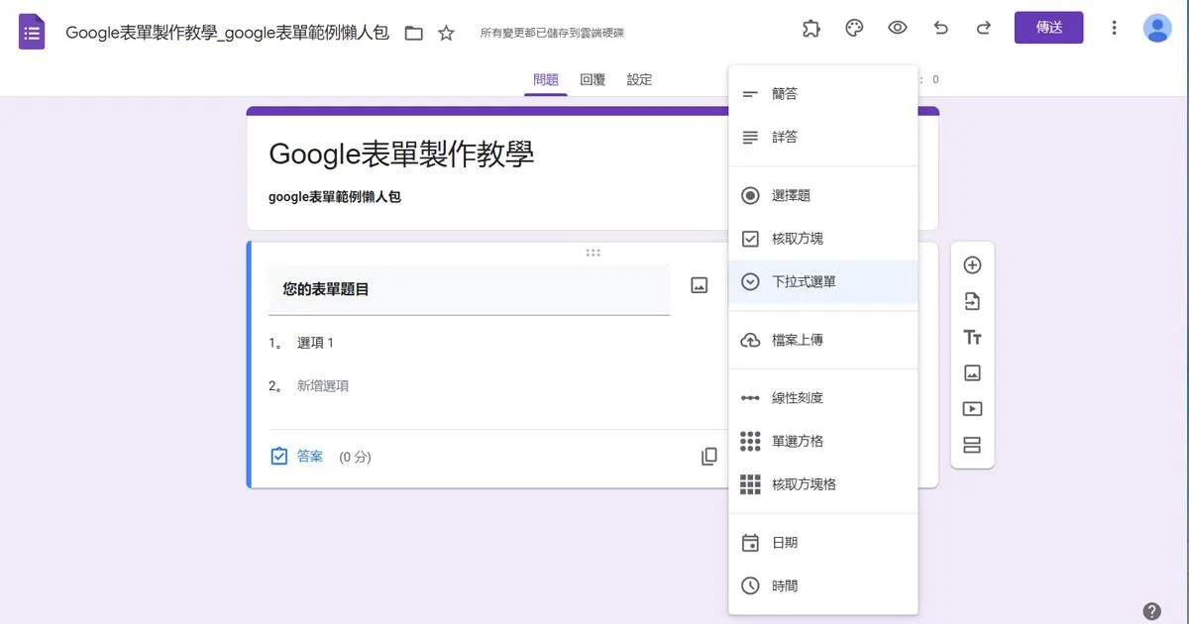Choose 線性刻度 question type
The image size is (1189, 624).
(x=823, y=398)
